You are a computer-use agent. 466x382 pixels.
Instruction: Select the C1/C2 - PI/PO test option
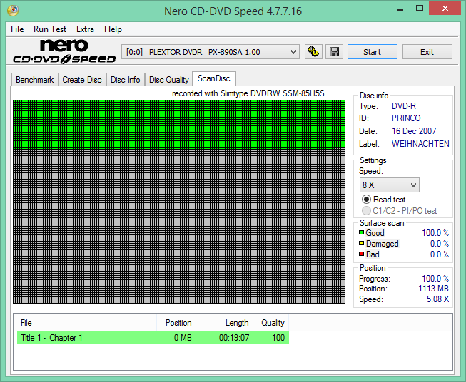tap(366, 211)
